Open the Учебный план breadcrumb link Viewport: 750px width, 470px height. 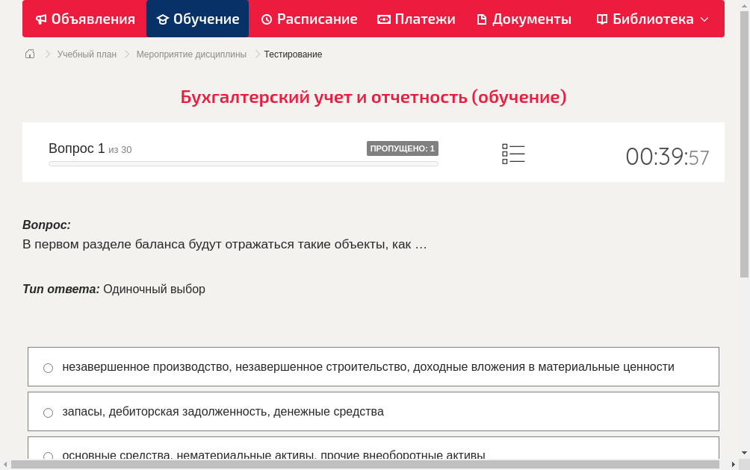[x=86, y=54]
